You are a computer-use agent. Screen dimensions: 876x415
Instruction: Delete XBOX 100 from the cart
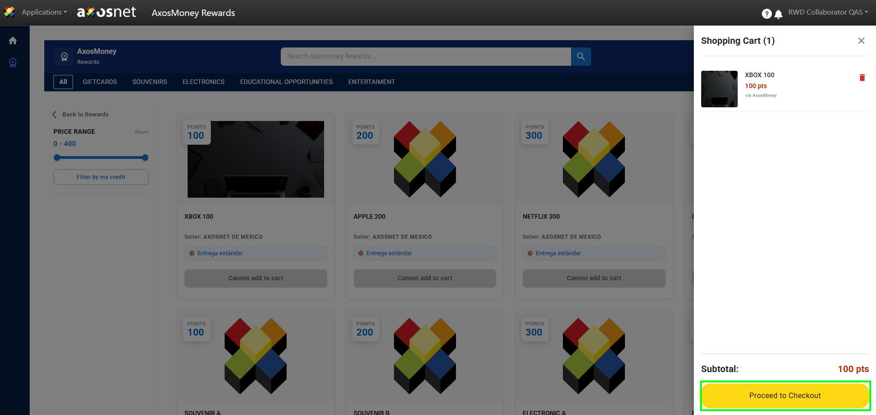(862, 78)
